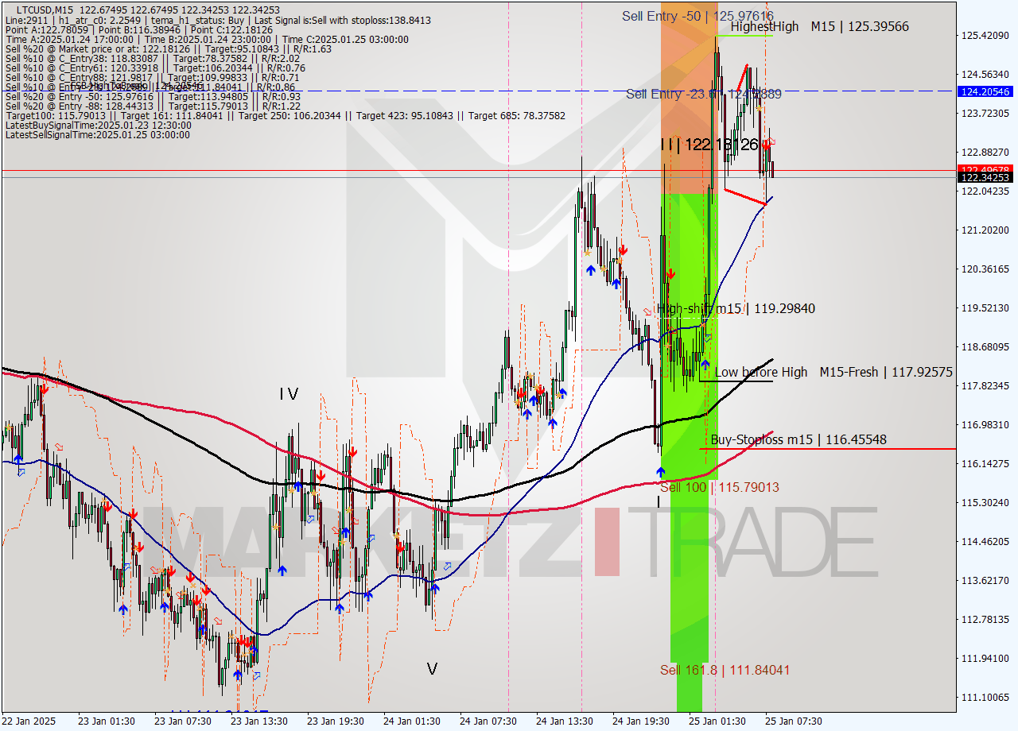Click the 119.52130 price axis value
Screen dimensions: 1018x731
click(985, 308)
